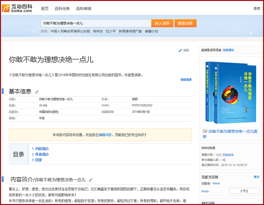Viewport: 264px width, 205px height.
Task: Open the 信息模块 link
Action: click(x=228, y=50)
